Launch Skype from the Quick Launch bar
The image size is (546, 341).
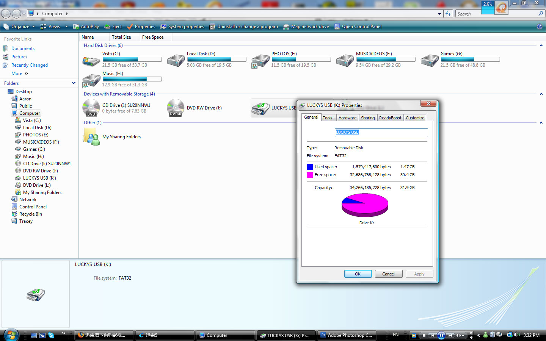click(51, 335)
